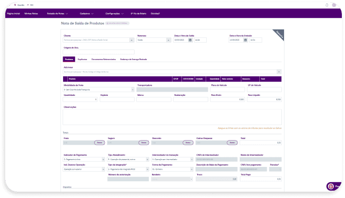Open the Forma de Pagamento dropdown

click(172, 169)
